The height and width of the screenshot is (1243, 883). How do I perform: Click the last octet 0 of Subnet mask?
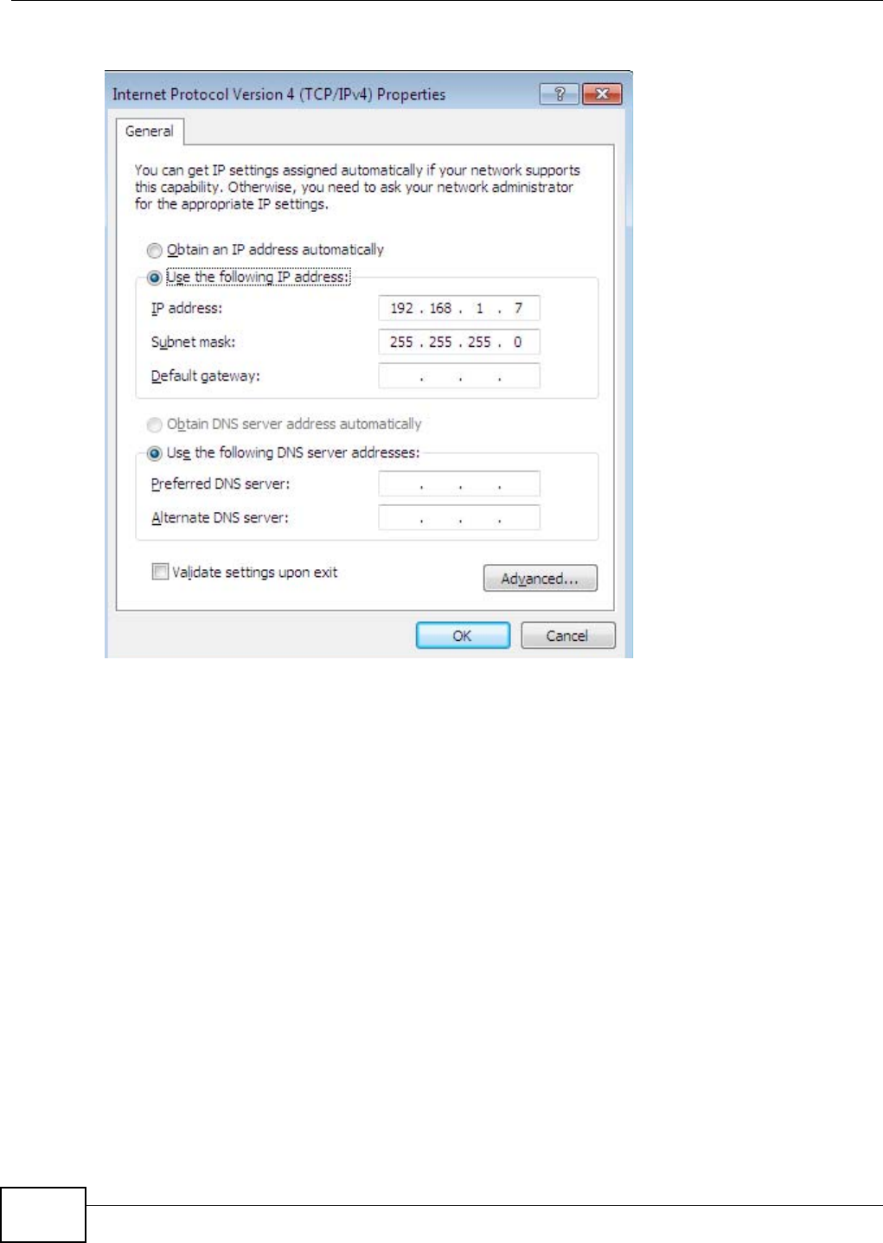517,342
